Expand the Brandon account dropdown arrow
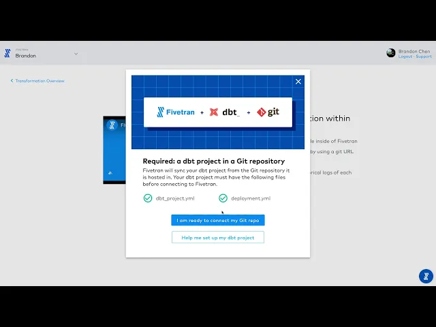Viewport: 436px width, 327px height. [76, 54]
